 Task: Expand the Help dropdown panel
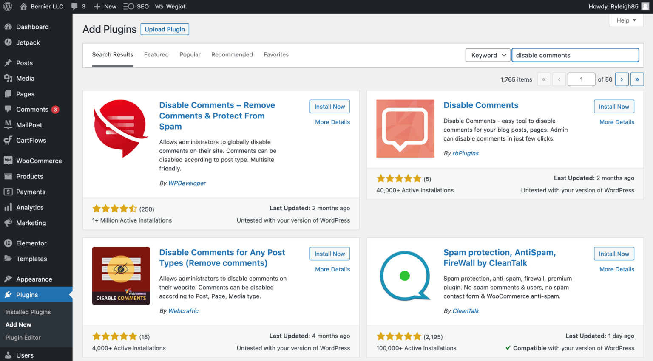point(626,20)
